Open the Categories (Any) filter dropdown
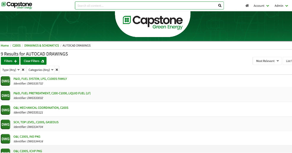Image resolution: width=292 pixels, height=153 pixels. [x=41, y=70]
